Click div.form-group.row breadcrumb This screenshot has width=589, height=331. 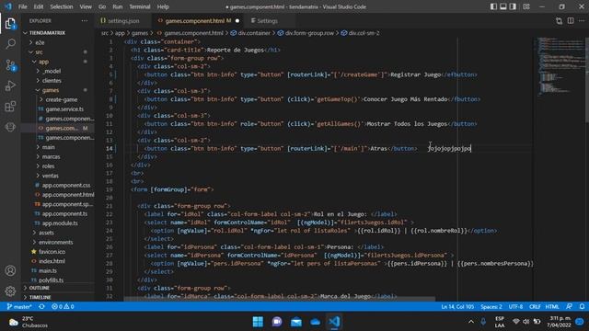coord(309,33)
